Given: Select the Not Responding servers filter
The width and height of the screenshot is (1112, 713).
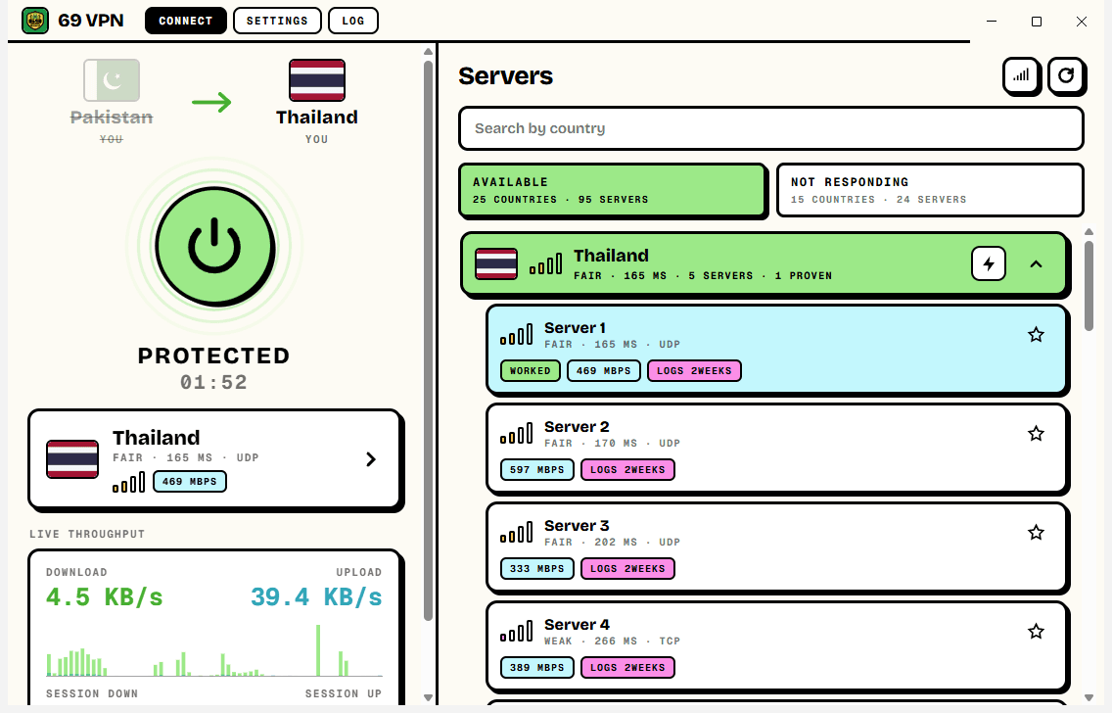Looking at the screenshot, I should [930, 190].
